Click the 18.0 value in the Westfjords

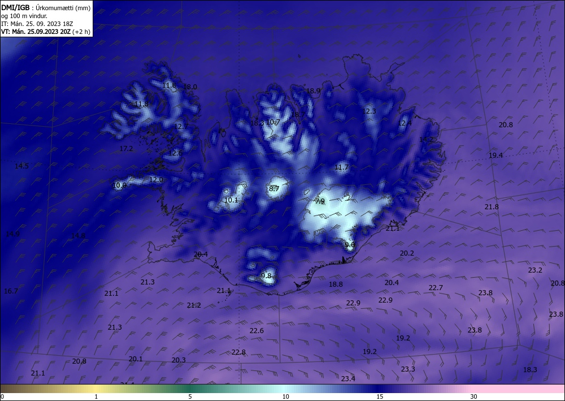pyautogui.click(x=190, y=87)
